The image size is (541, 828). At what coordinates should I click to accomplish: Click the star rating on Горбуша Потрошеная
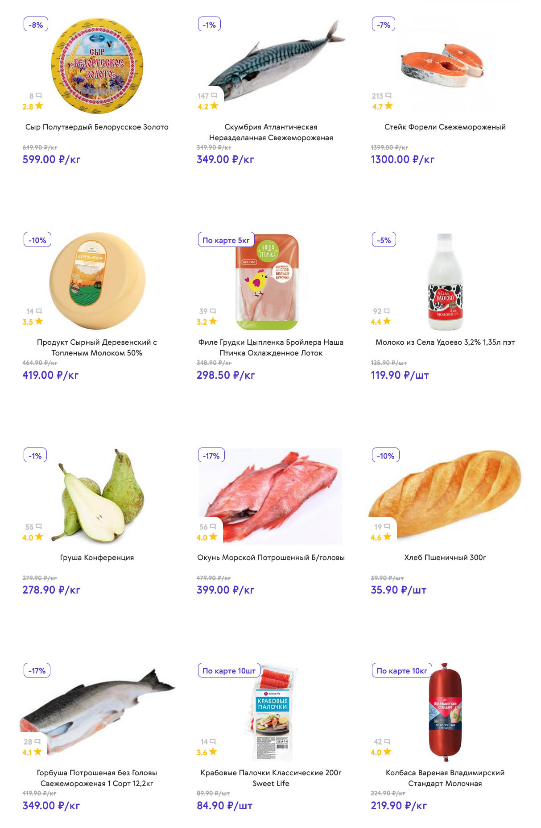(x=37, y=752)
